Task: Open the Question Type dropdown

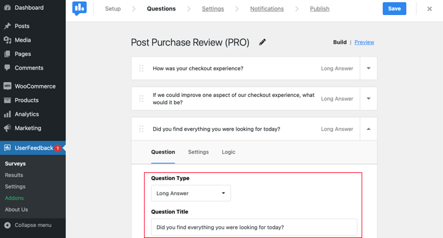Action: [x=191, y=193]
